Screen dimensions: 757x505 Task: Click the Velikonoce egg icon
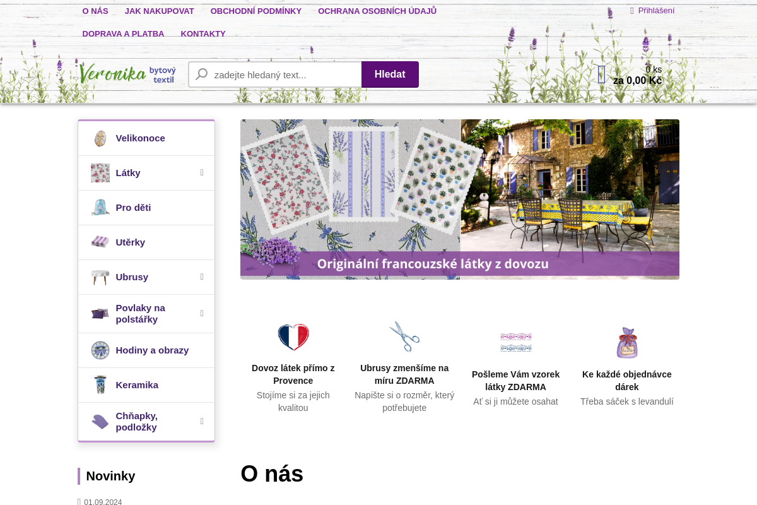coord(100,138)
